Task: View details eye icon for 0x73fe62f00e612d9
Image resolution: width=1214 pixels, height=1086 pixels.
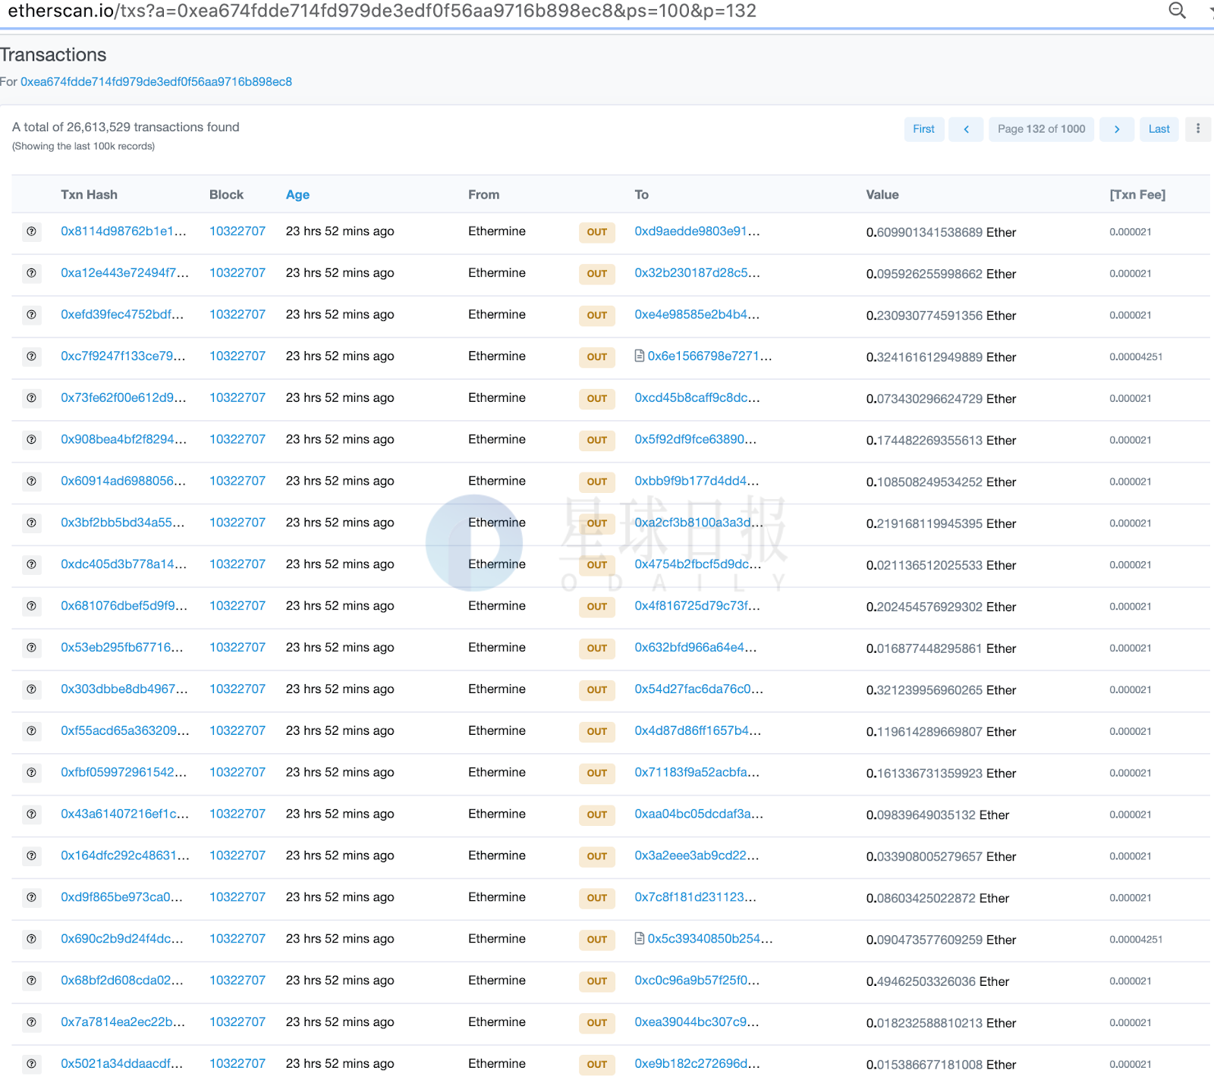Action: (32, 398)
